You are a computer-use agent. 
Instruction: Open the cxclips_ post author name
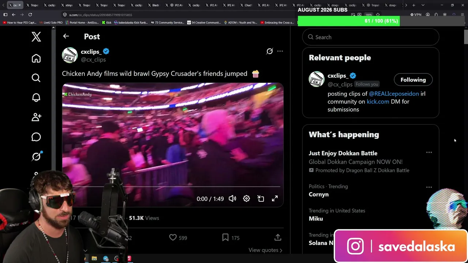pos(91,52)
